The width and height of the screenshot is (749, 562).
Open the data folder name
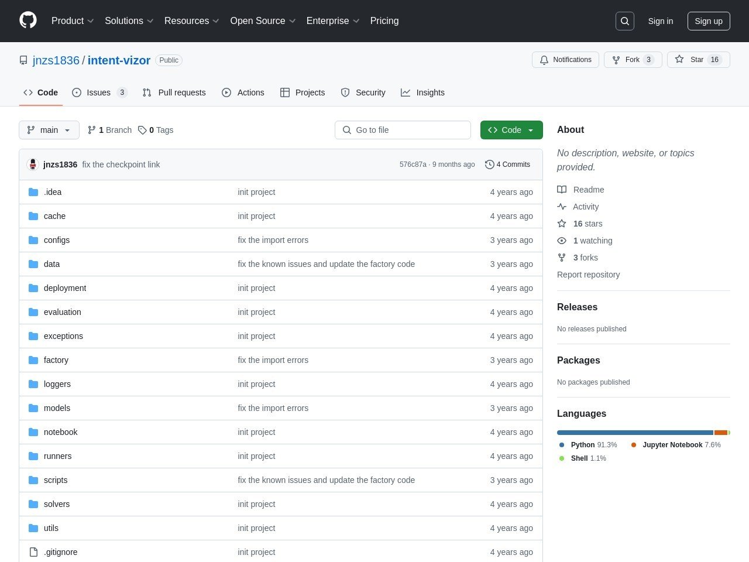[x=51, y=264]
